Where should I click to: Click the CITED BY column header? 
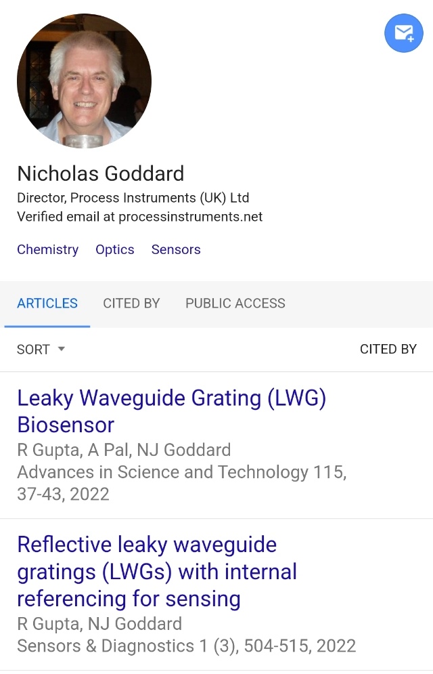388,350
